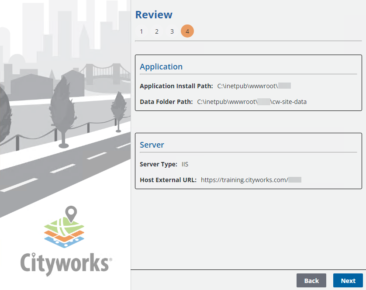The image size is (366, 290).
Task: Click the Data Folder Path value
Action: coord(252,102)
